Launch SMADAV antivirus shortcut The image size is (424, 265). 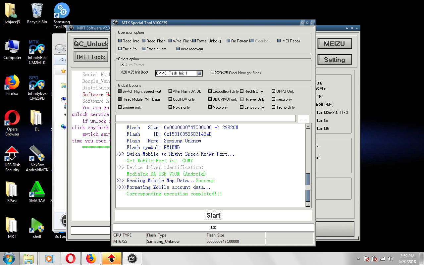pos(37,192)
